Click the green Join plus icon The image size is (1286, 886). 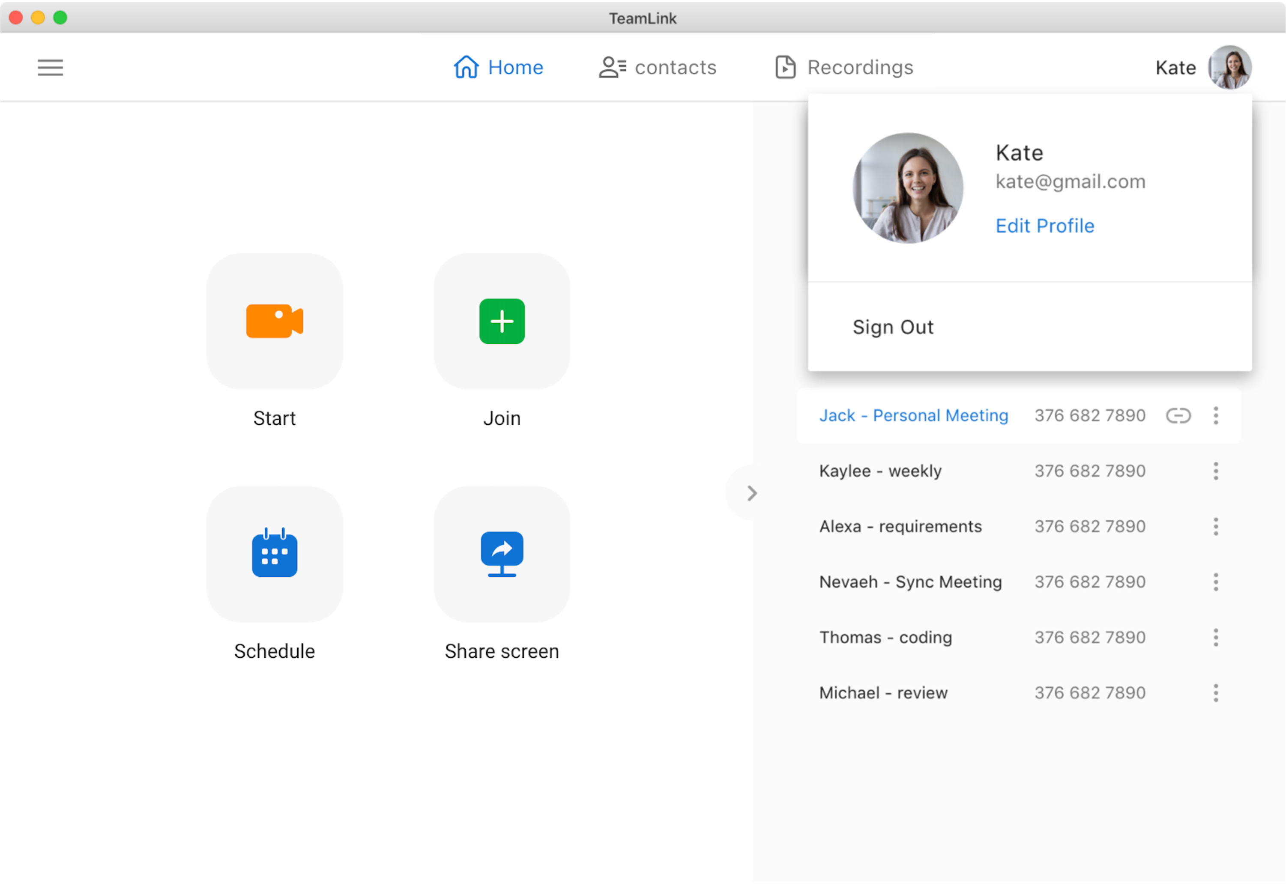(x=501, y=321)
